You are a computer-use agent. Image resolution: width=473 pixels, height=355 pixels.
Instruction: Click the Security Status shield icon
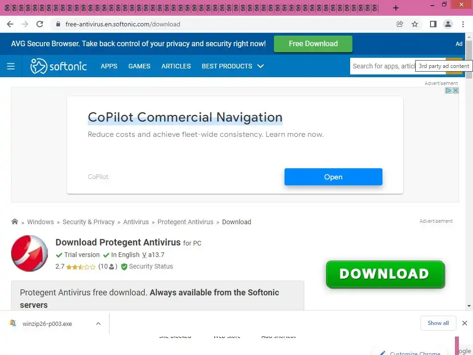[124, 267]
